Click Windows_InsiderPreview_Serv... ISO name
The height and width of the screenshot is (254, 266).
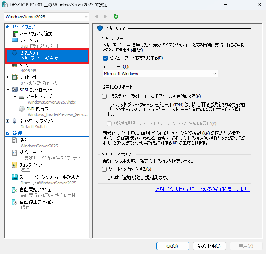click(58, 114)
